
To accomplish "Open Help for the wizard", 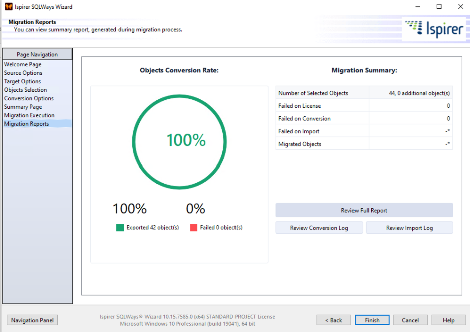I will [x=447, y=320].
